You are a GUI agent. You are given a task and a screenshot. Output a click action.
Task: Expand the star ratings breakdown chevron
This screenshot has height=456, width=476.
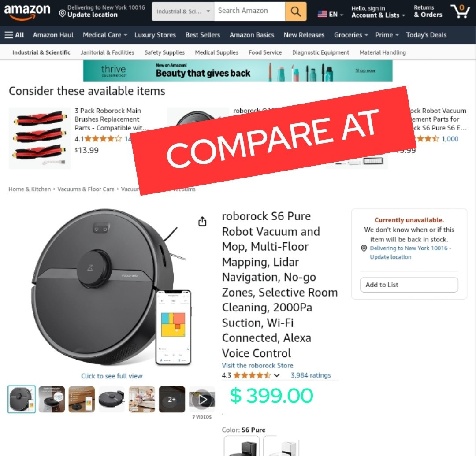click(276, 375)
